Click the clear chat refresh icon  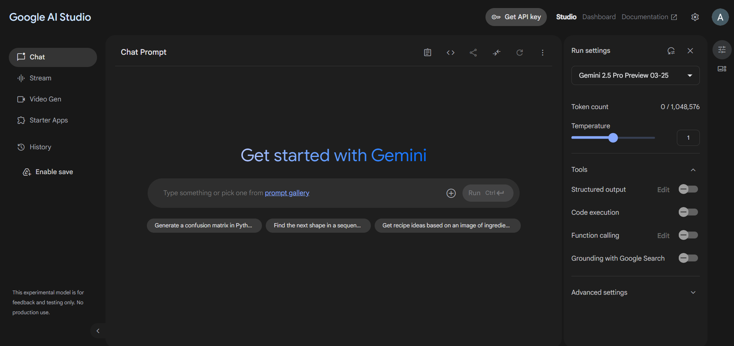click(x=520, y=52)
